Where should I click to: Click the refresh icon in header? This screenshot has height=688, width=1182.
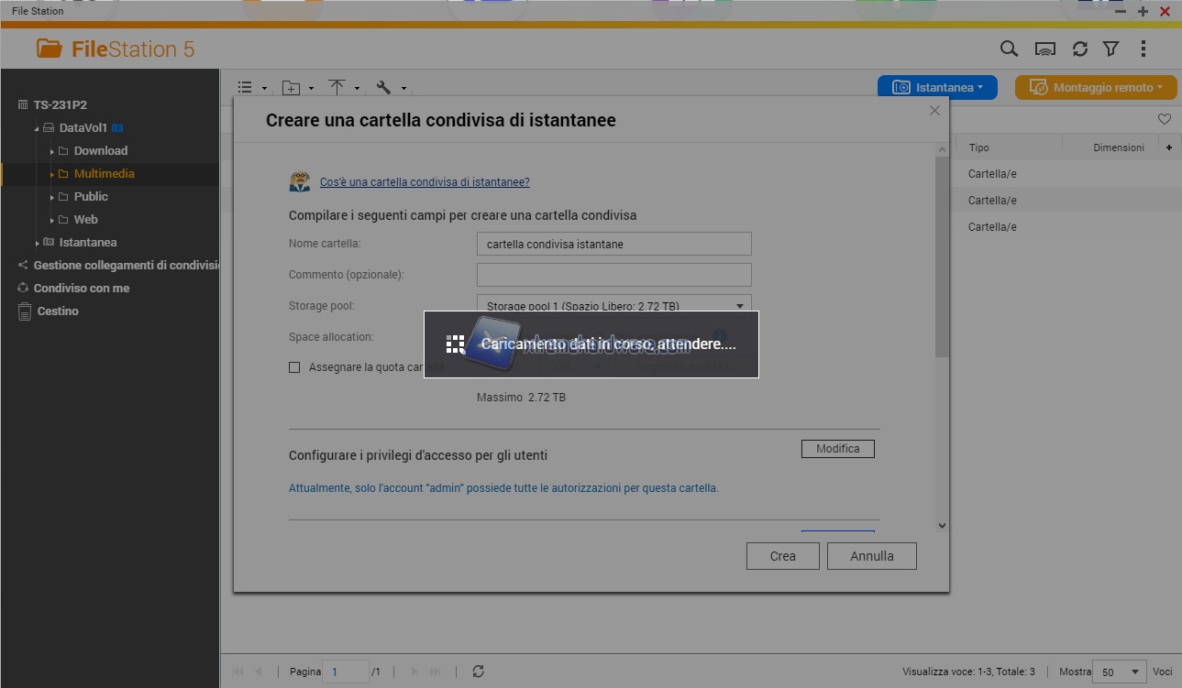[x=1079, y=49]
